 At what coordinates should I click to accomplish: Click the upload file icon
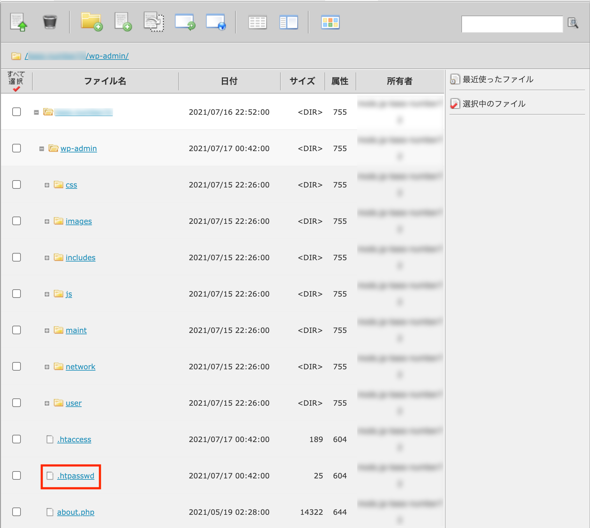click(19, 22)
